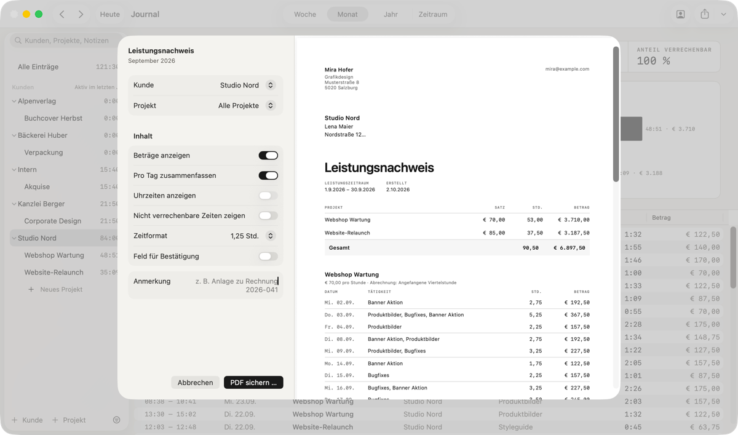Toggle the Pro Tag zusammenfassen switch
The width and height of the screenshot is (738, 435).
(x=268, y=175)
